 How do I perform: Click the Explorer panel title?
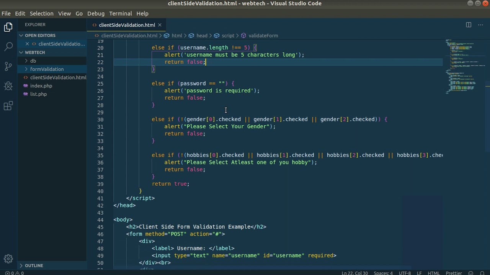[35, 24]
